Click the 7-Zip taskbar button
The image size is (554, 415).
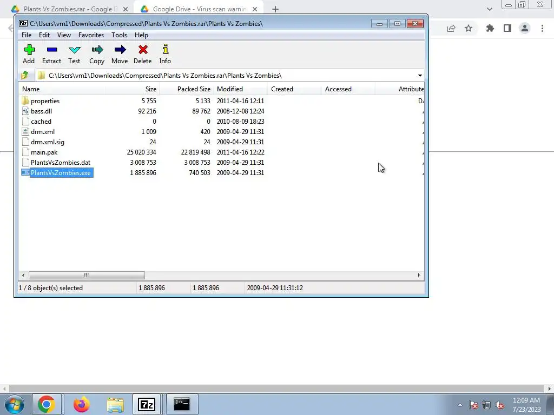[147, 404]
